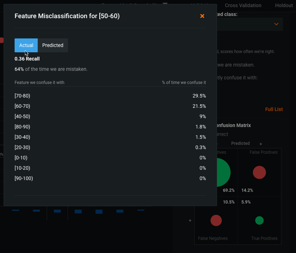Open the Full List link
Viewport: 296px width, 253px height.
[x=274, y=109]
